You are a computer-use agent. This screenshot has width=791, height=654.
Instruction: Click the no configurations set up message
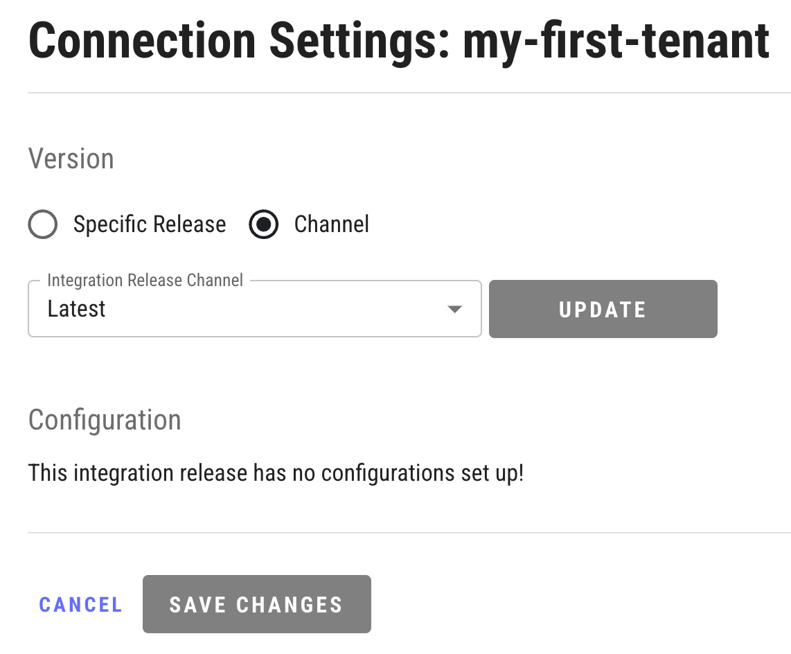[x=276, y=473]
